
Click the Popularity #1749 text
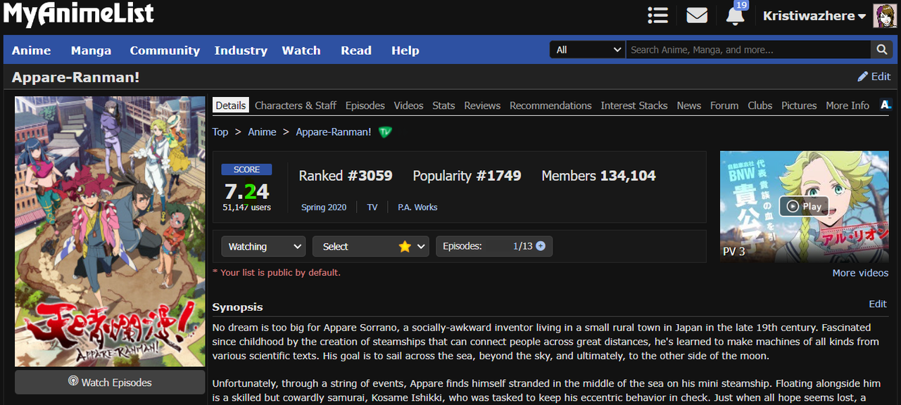pos(467,176)
